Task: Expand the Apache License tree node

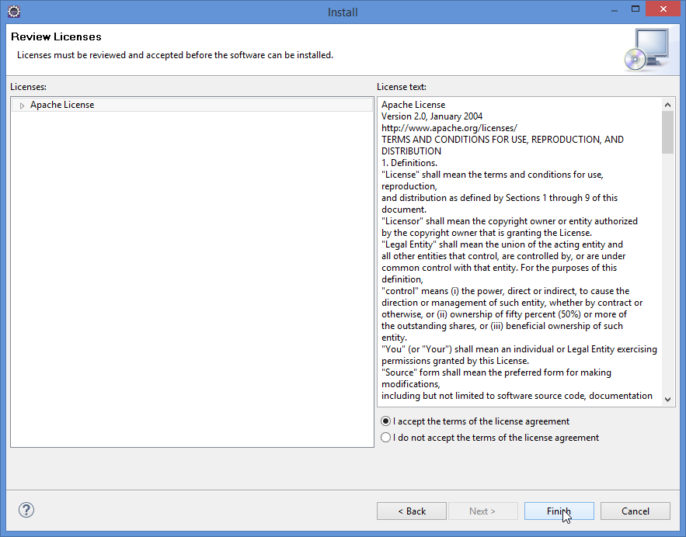Action: 22,106
